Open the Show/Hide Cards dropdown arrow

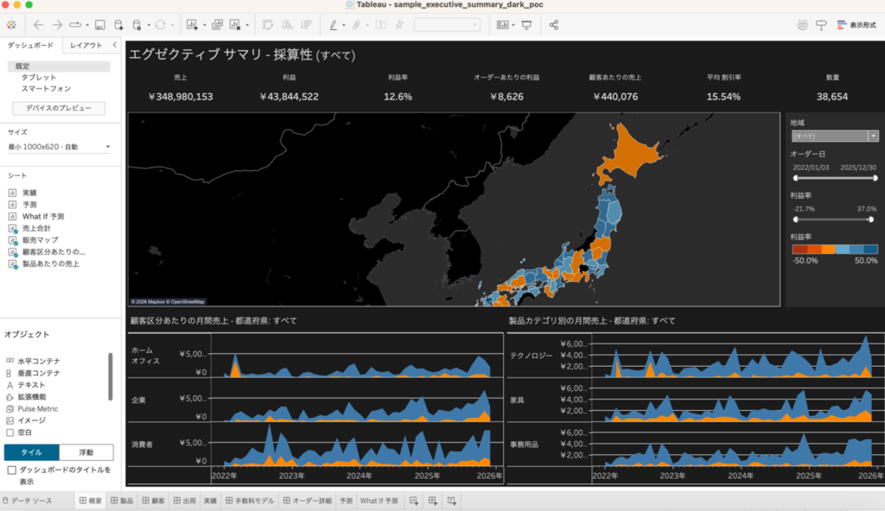click(513, 25)
